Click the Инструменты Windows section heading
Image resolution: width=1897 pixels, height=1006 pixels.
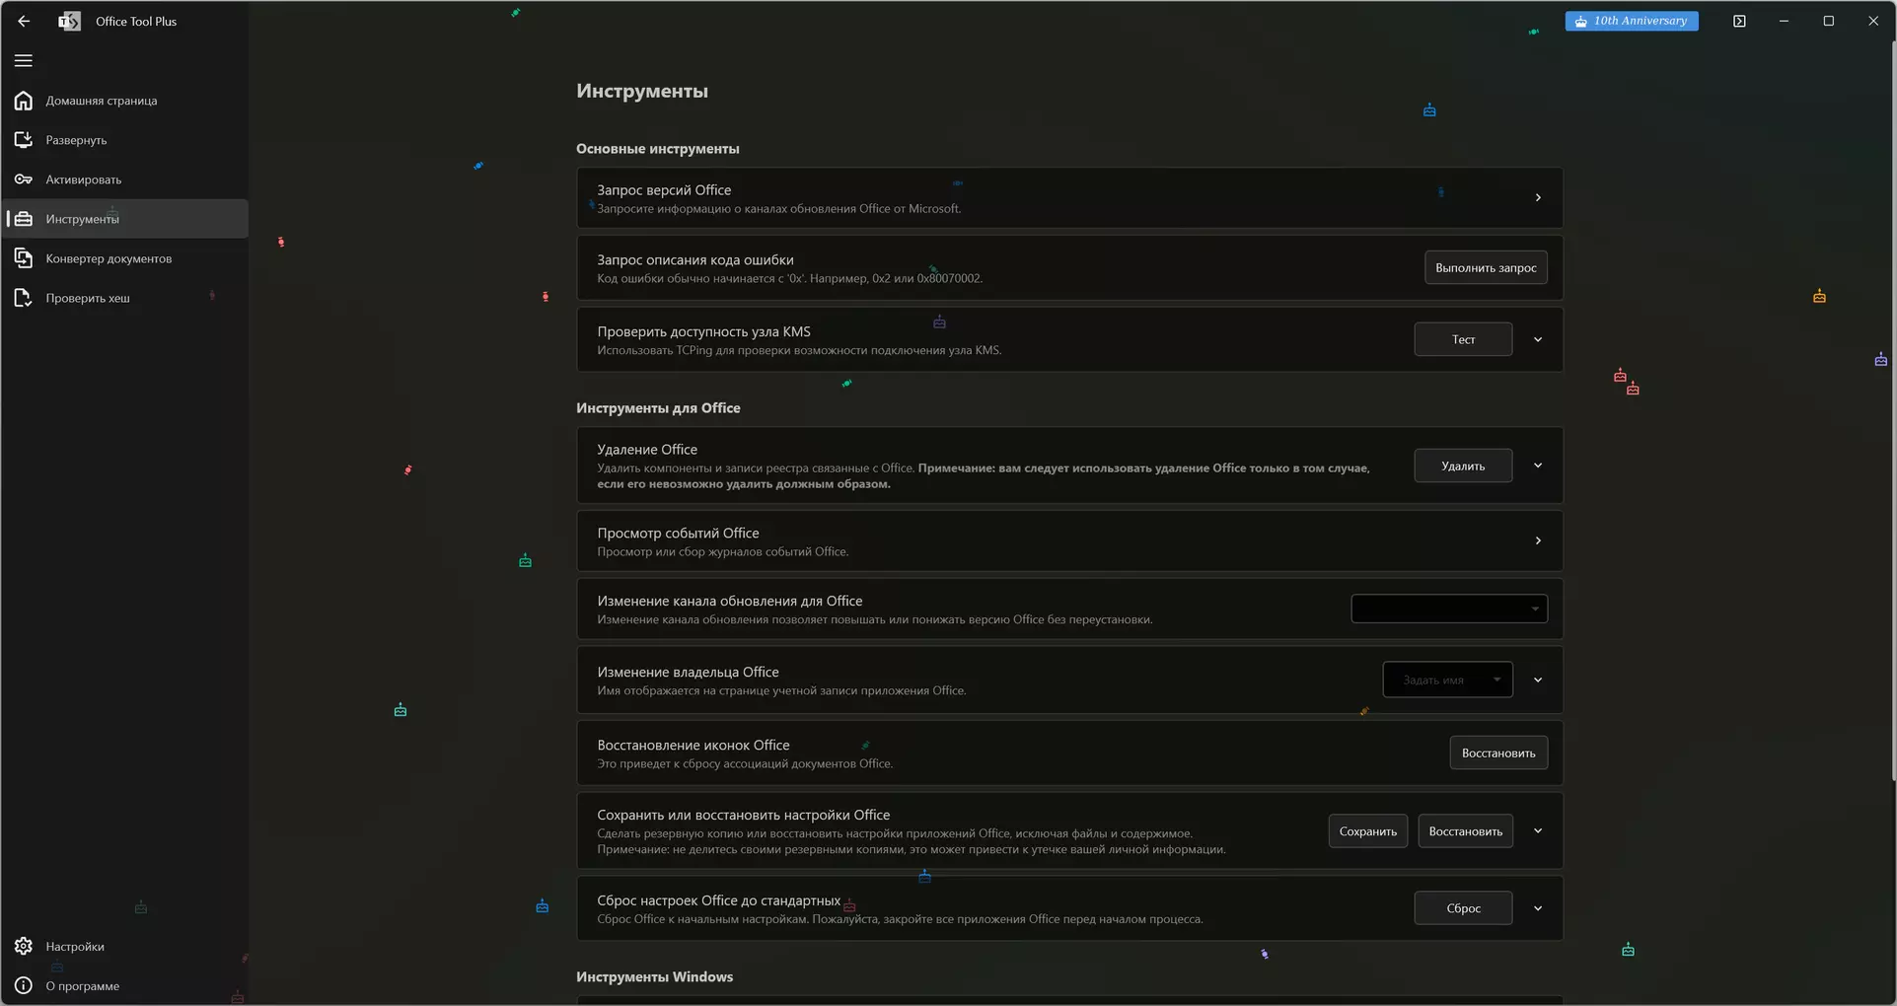point(654,977)
